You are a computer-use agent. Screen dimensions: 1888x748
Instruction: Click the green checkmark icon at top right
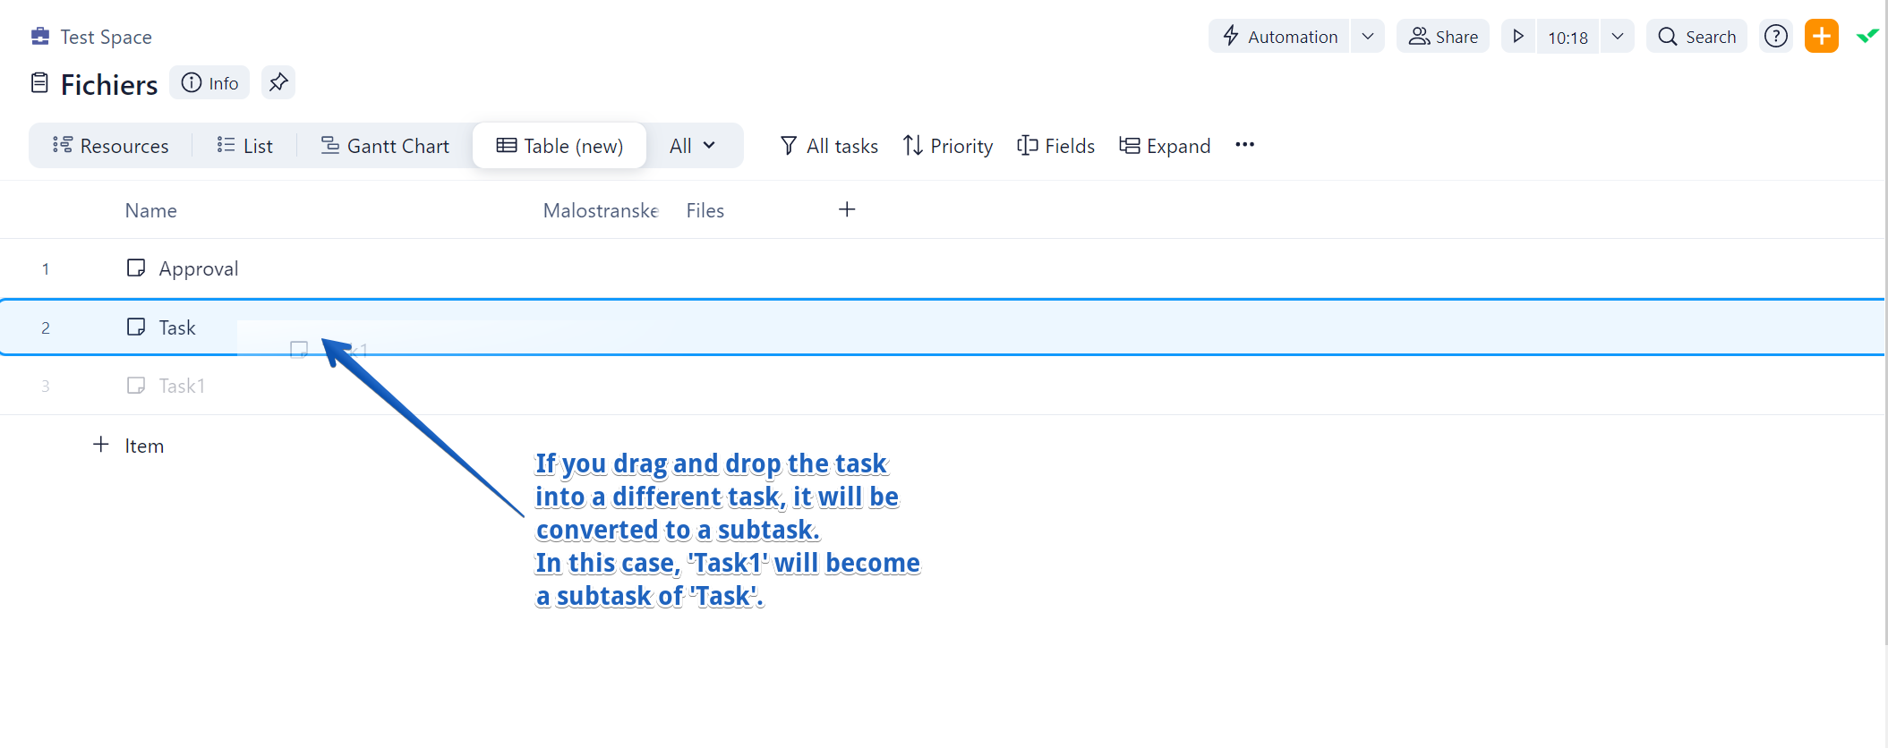coord(1867,37)
